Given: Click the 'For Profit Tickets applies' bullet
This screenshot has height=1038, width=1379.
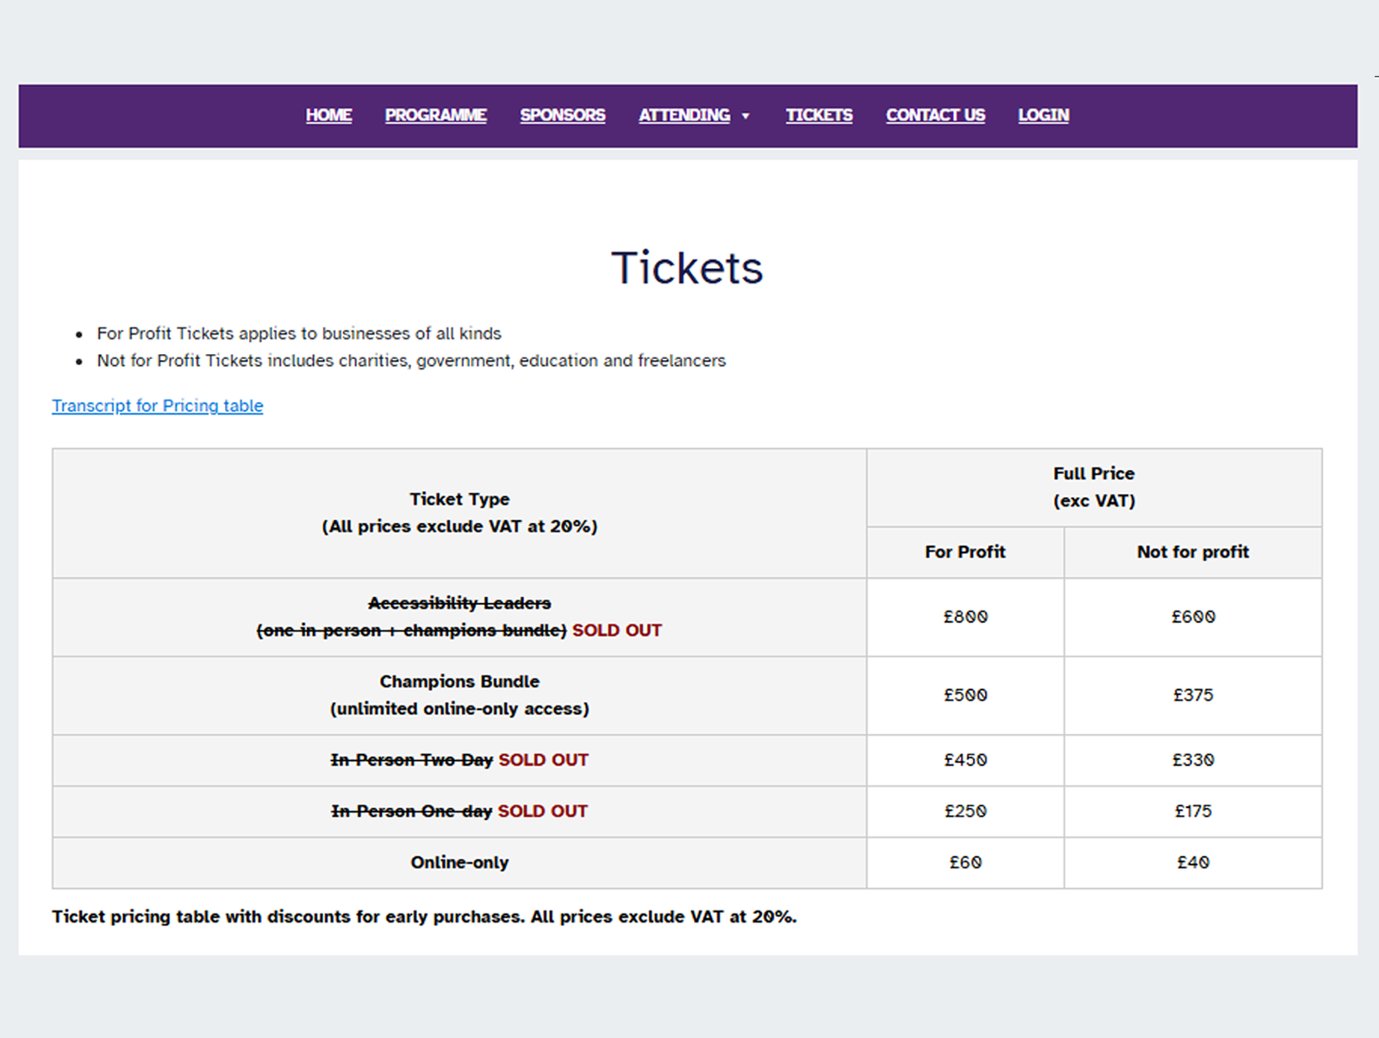Looking at the screenshot, I should [x=299, y=333].
